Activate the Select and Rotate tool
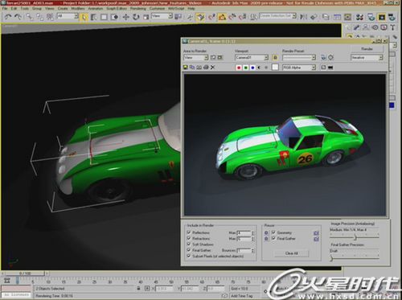The height and width of the screenshot is (300, 402). click(x=136, y=17)
